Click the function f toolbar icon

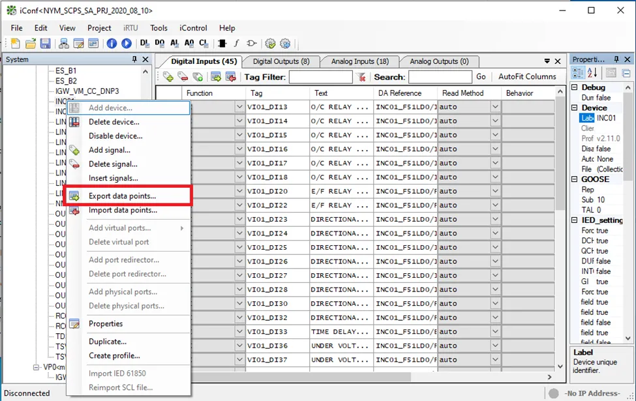pyautogui.click(x=237, y=43)
